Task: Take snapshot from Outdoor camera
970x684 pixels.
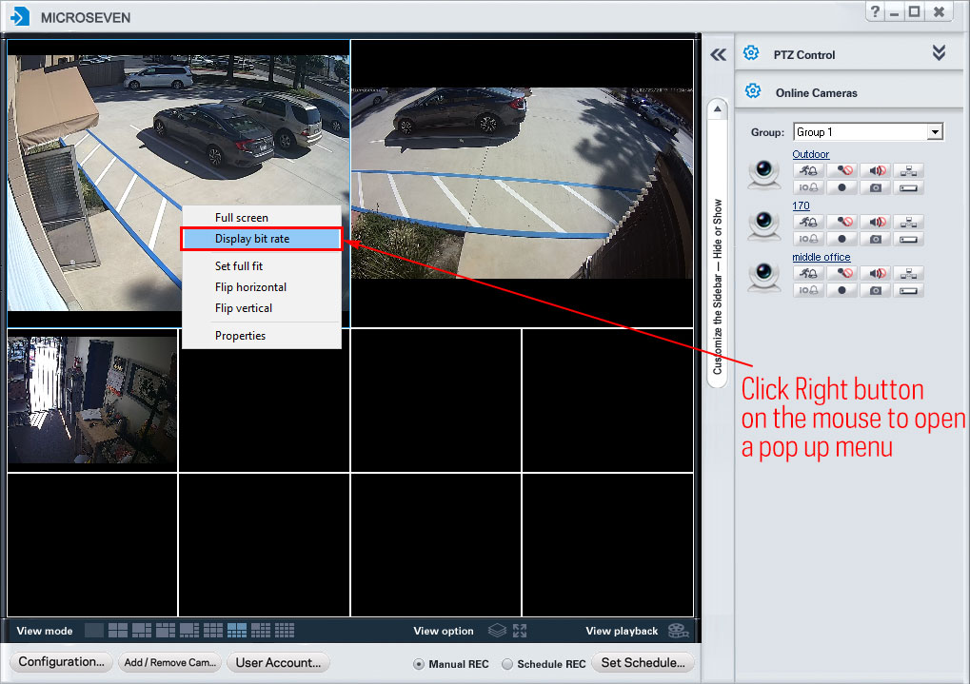Action: coord(876,187)
